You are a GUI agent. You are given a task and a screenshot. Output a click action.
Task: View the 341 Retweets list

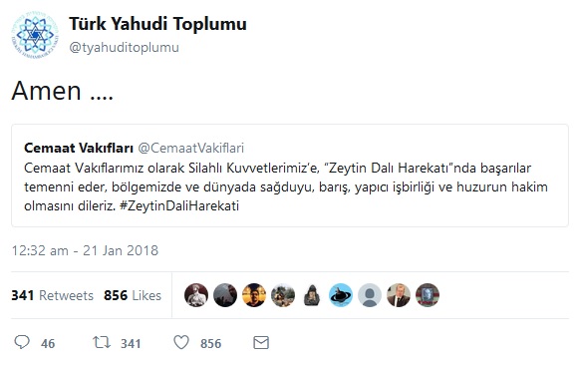(53, 295)
